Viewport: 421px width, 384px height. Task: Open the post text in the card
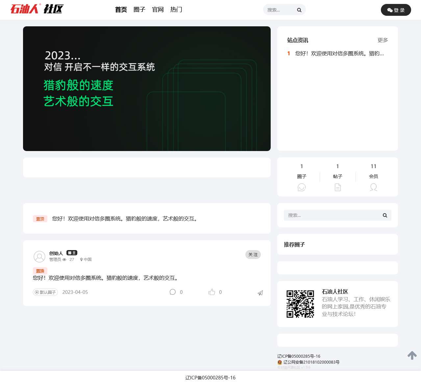pos(106,278)
